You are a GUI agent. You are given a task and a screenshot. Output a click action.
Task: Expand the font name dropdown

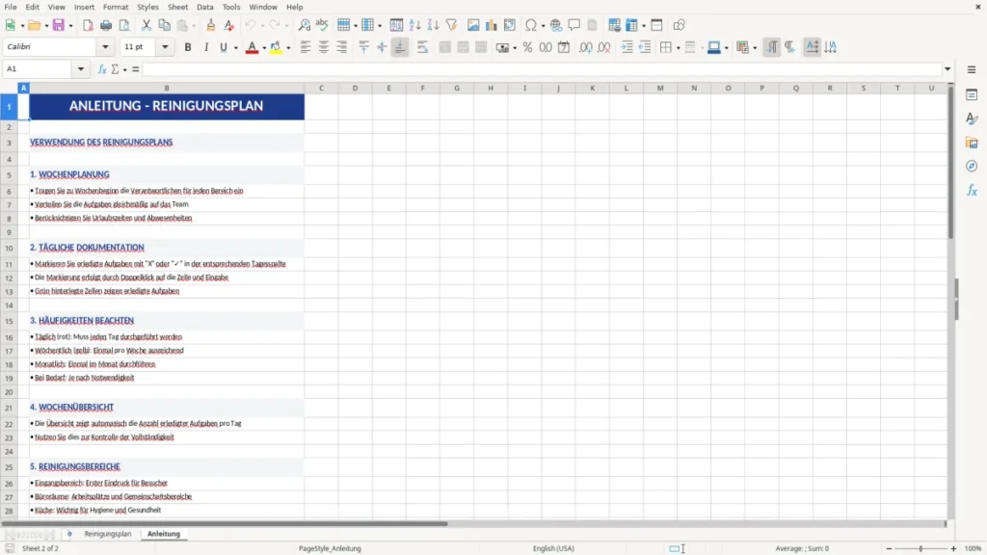click(x=105, y=46)
